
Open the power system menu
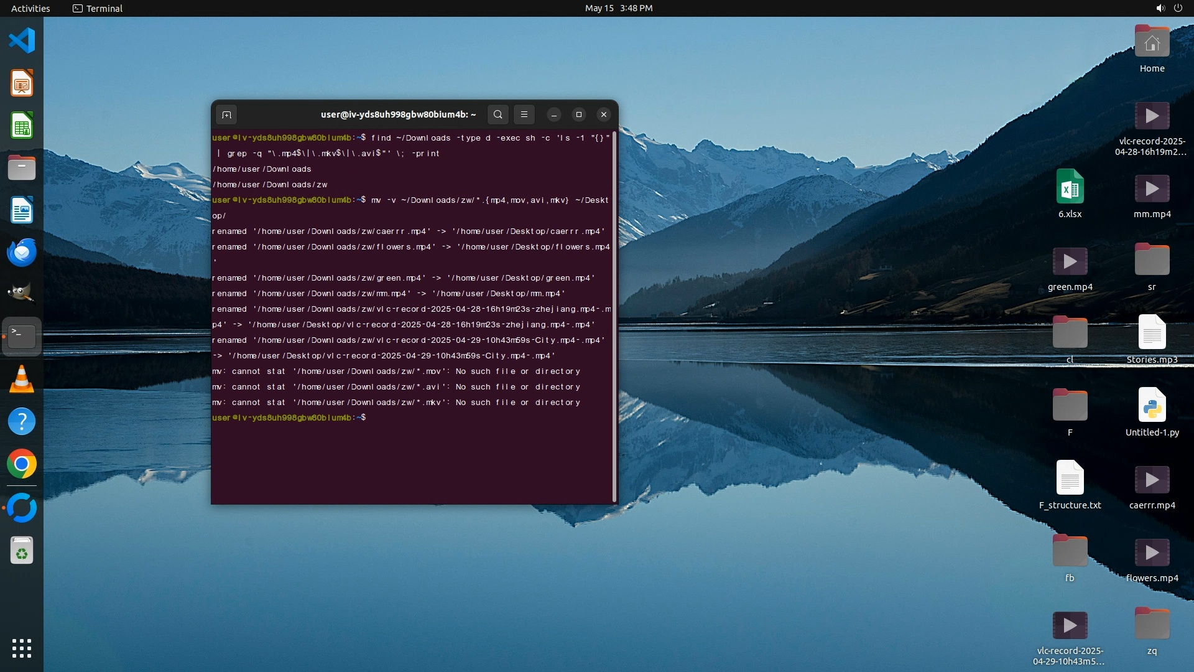1178,8
